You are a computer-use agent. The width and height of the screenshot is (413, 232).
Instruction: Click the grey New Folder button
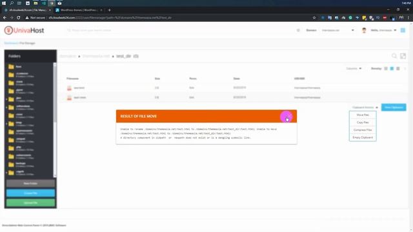[30, 183]
